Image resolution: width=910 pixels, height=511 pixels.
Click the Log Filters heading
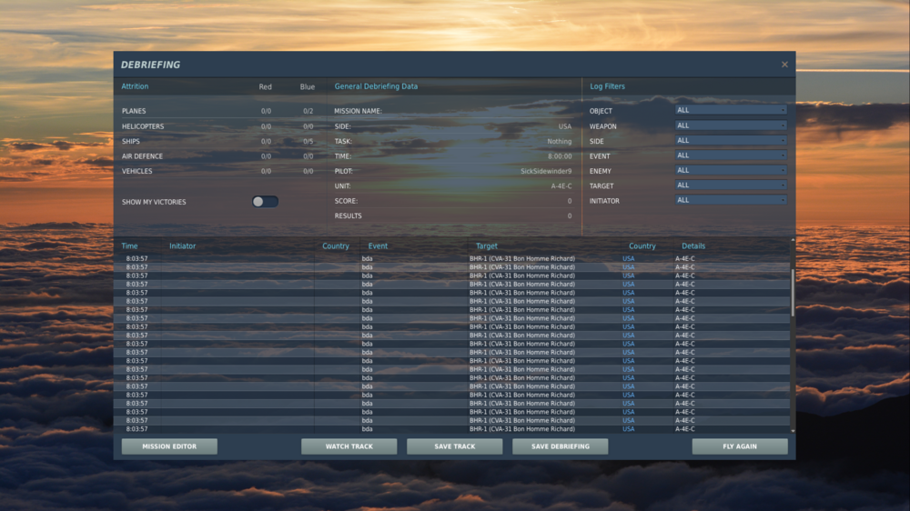coord(607,86)
